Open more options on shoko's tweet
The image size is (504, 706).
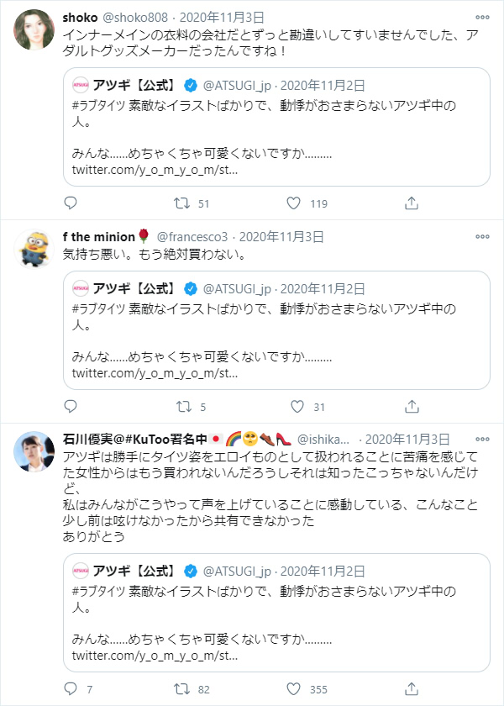pyautogui.click(x=482, y=17)
